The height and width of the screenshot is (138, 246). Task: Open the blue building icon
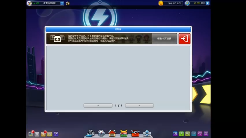(x=147, y=133)
